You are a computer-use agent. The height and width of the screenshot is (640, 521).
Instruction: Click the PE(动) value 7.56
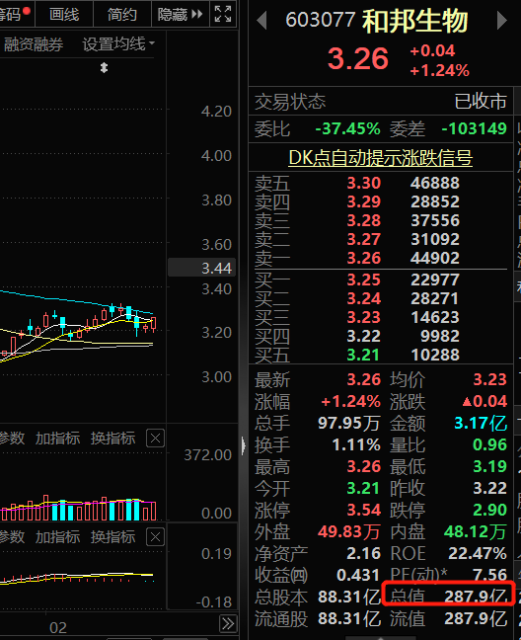pyautogui.click(x=489, y=575)
